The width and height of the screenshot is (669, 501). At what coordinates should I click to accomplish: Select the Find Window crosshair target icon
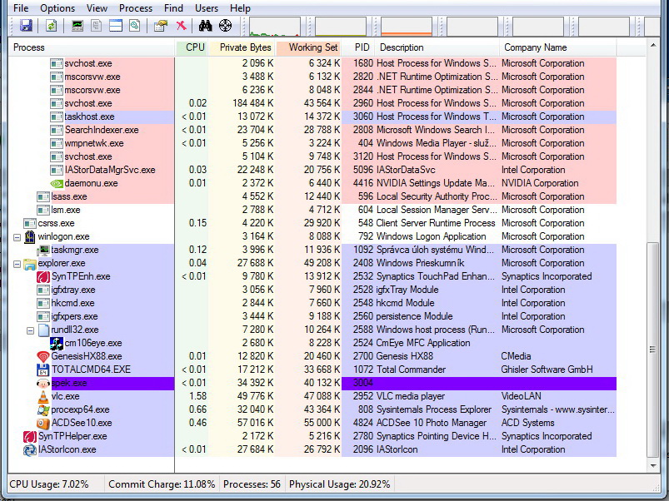[225, 26]
